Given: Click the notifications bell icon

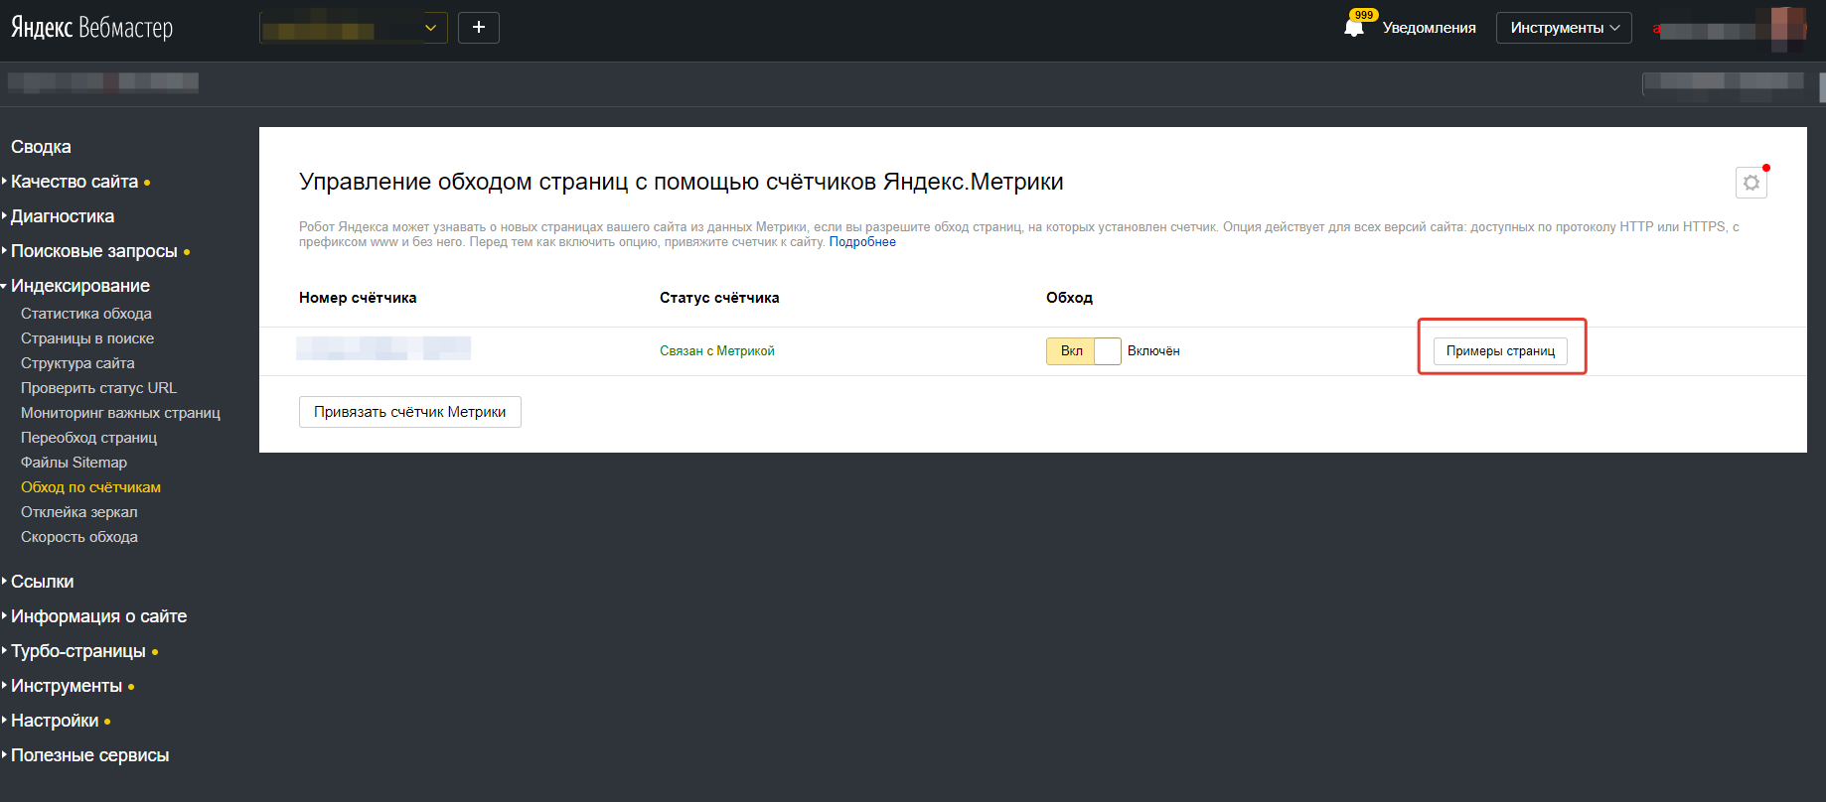Looking at the screenshot, I should [1353, 28].
